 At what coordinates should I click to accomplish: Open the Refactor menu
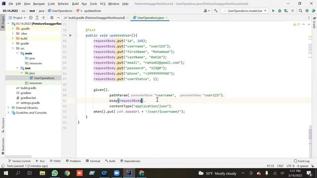click(63, 3)
